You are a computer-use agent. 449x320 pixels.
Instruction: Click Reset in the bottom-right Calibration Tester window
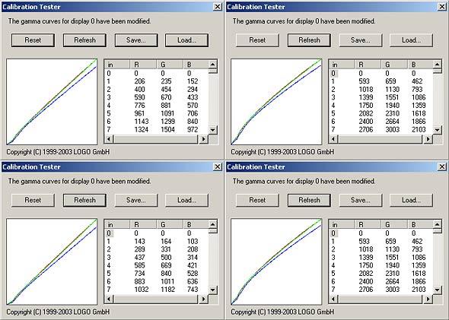[x=257, y=200]
